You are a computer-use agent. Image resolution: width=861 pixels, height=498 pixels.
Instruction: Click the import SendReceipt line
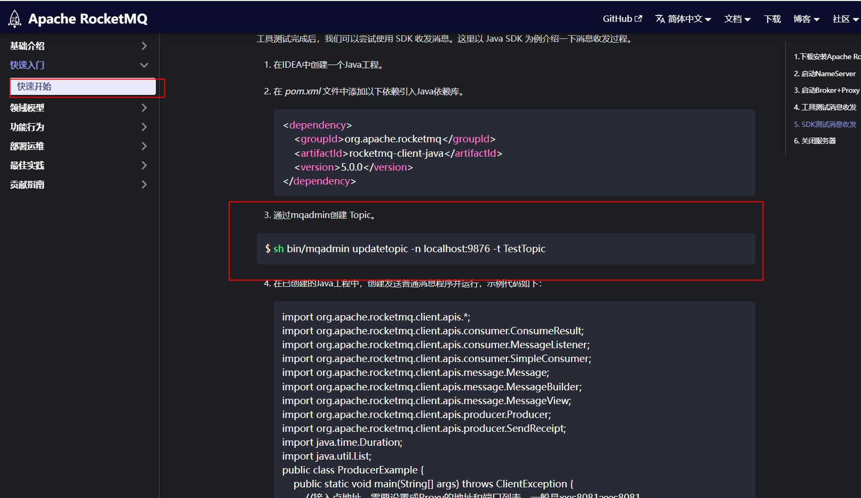(424, 428)
